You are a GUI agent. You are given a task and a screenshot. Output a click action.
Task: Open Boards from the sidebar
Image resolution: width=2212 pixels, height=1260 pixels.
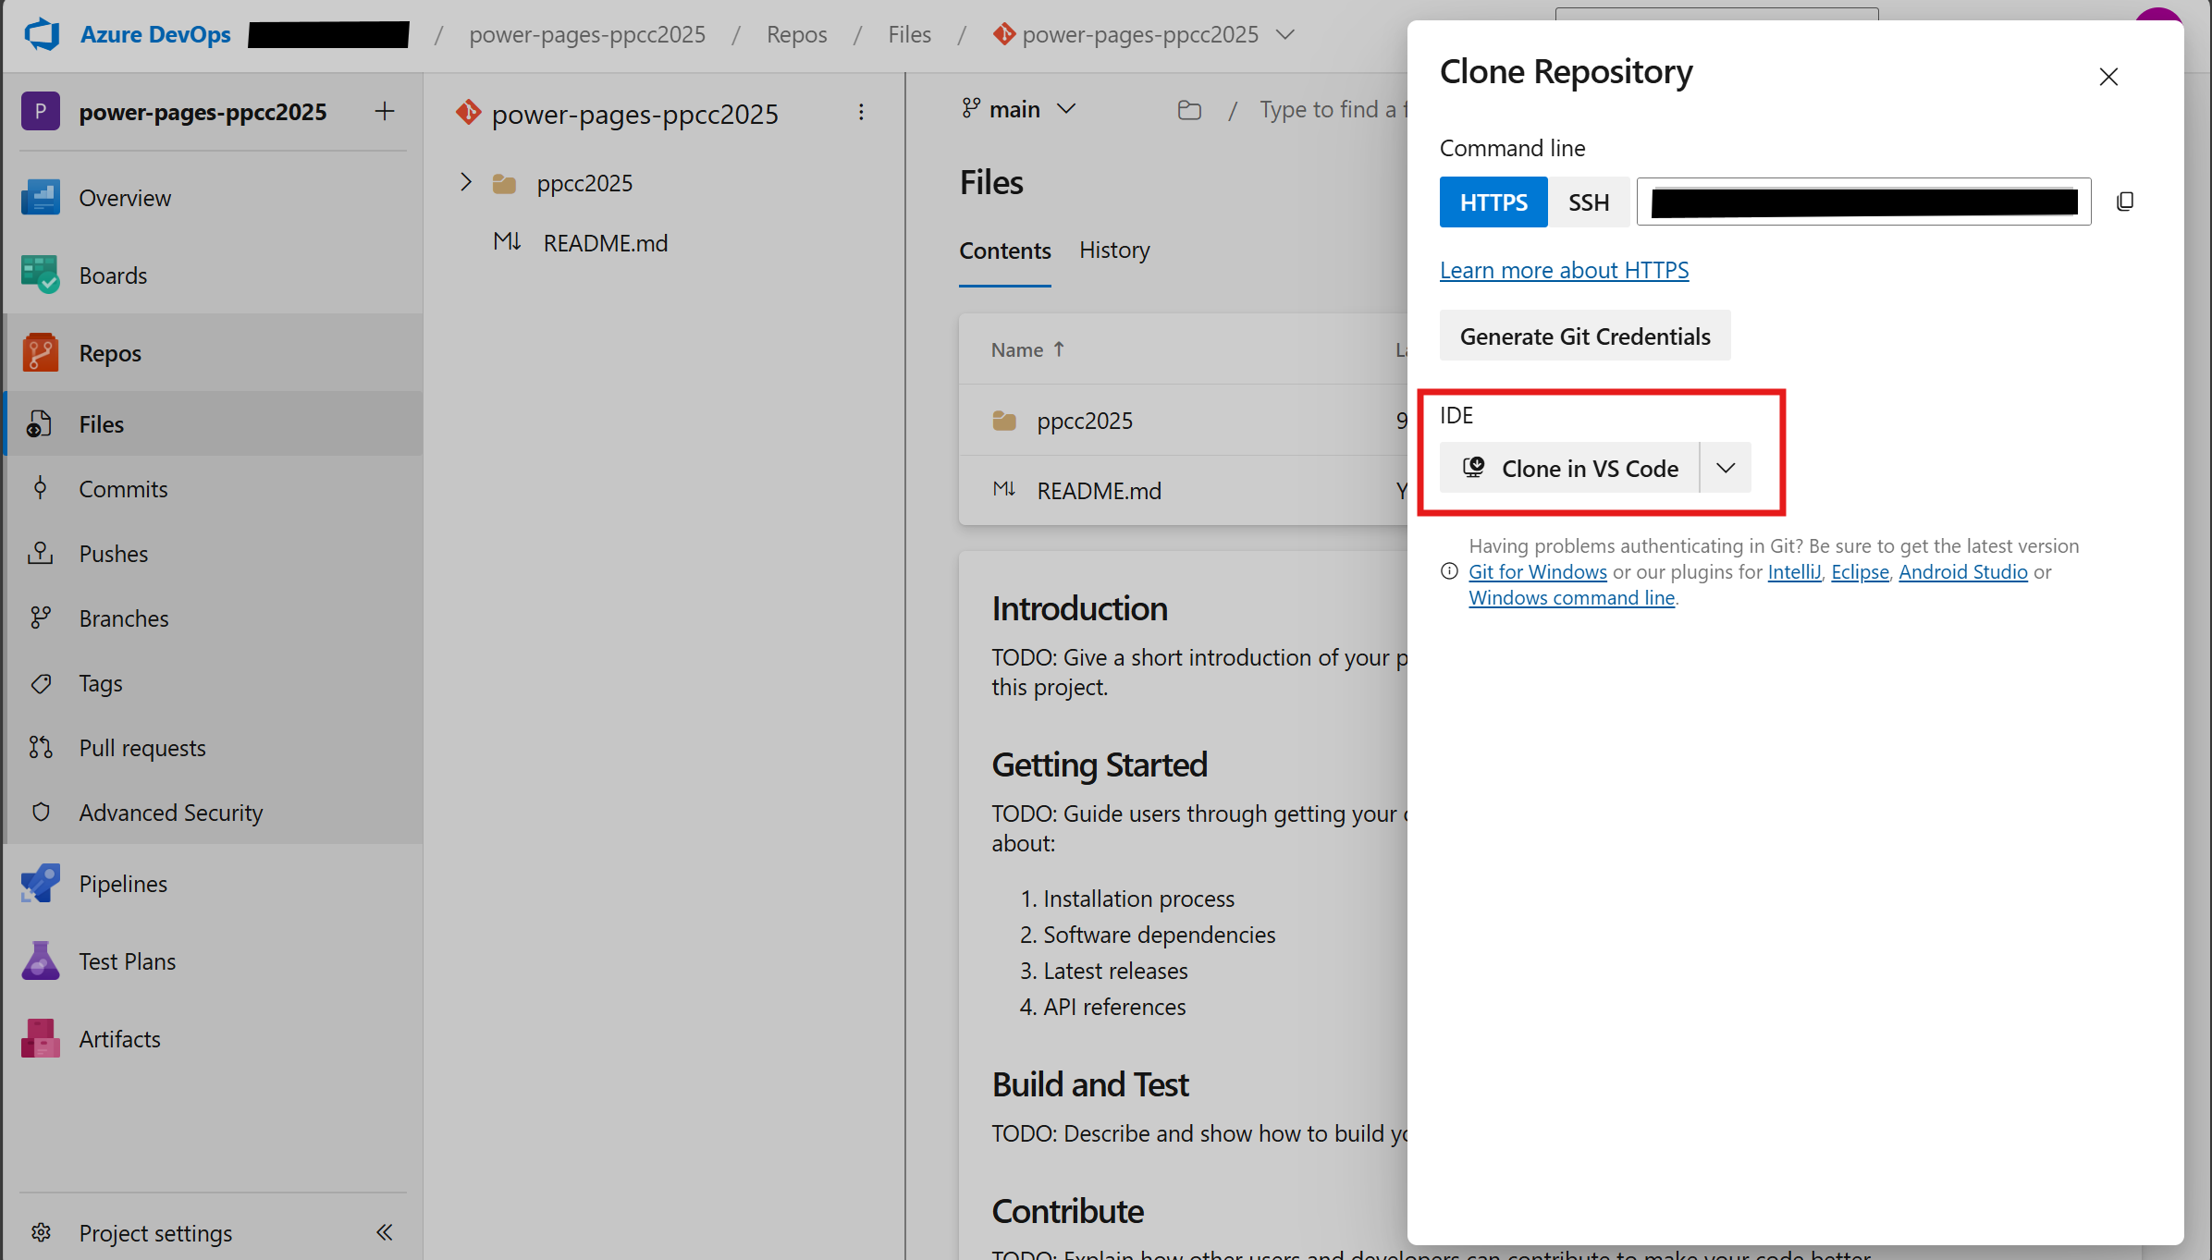(x=113, y=275)
